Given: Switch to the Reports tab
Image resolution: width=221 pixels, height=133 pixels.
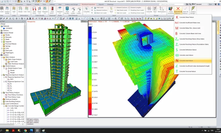Looking at the screenshot, I should [x=101, y=5].
